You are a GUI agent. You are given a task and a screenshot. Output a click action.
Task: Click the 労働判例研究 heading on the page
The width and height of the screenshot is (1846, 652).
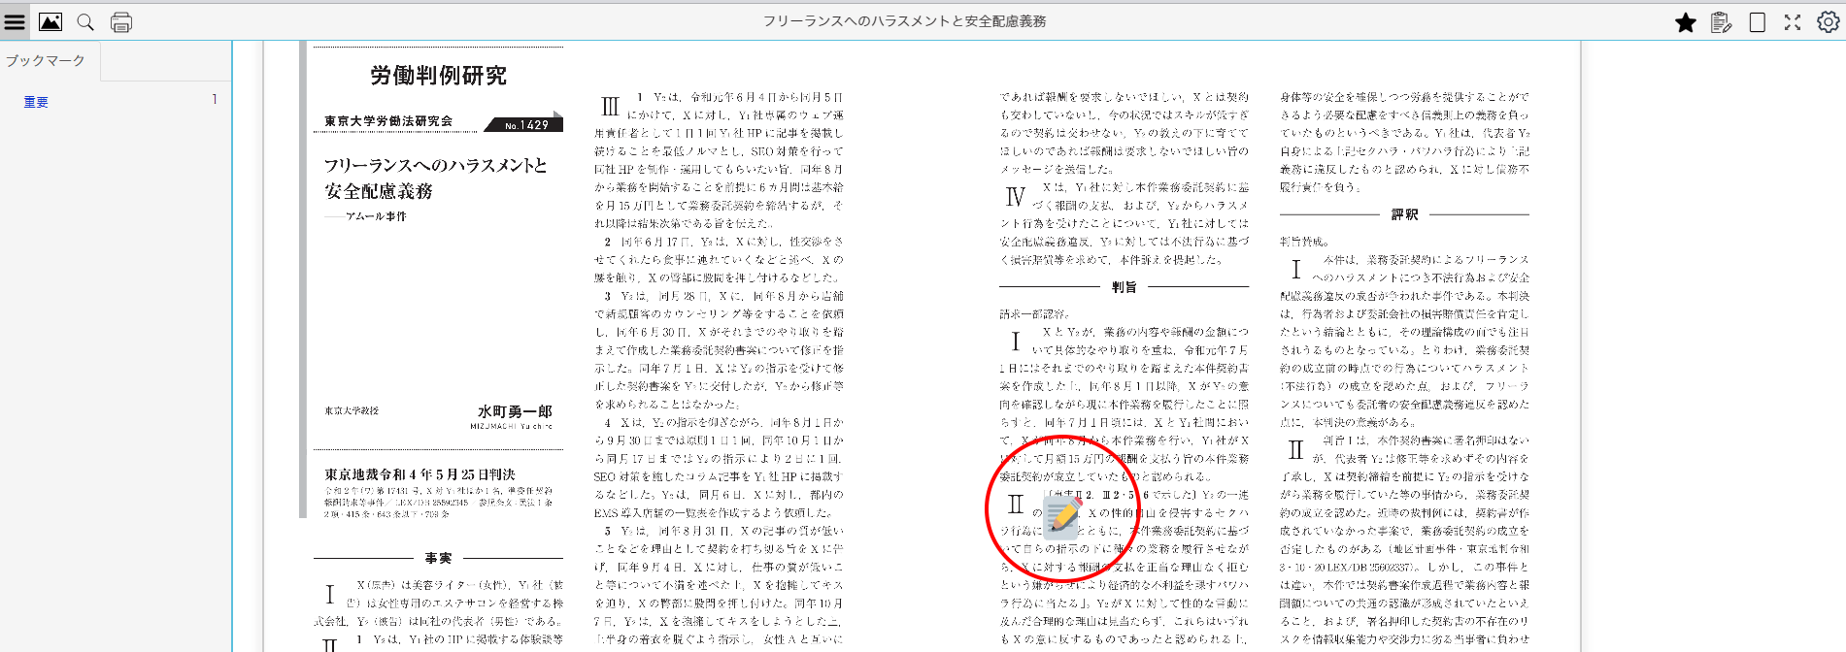tap(438, 76)
